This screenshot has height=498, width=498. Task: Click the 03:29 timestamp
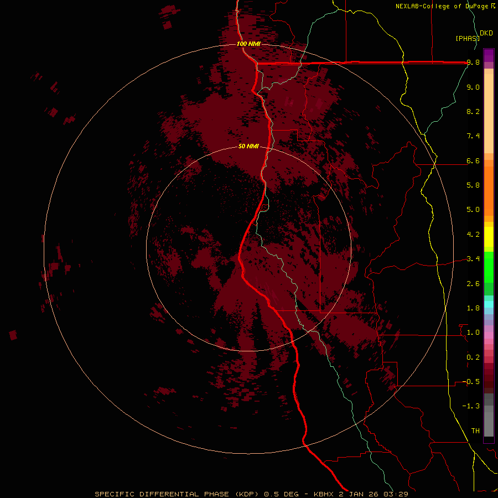[396, 494]
